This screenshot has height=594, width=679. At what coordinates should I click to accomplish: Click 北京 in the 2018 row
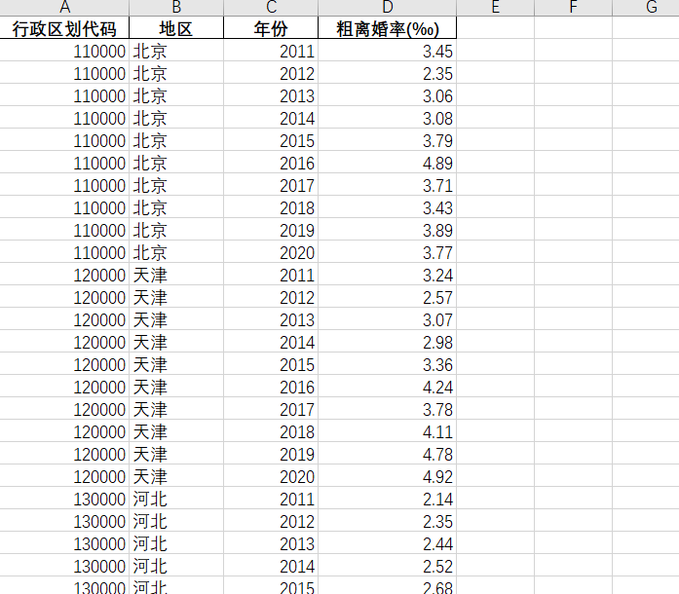click(x=176, y=208)
